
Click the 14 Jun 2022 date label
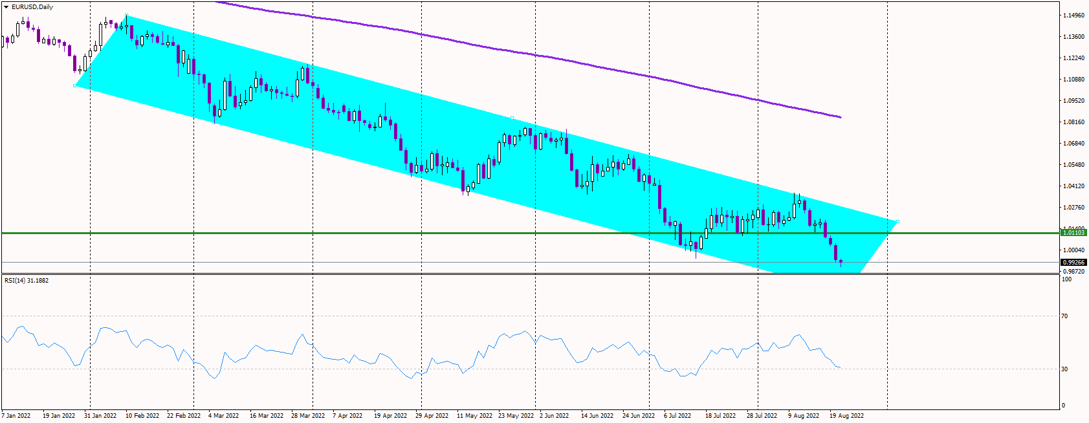[597, 416]
